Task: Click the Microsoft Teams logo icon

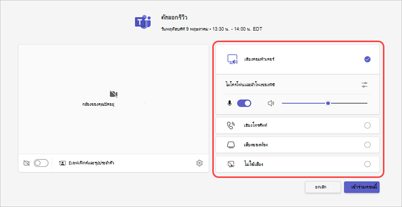Action: [143, 22]
